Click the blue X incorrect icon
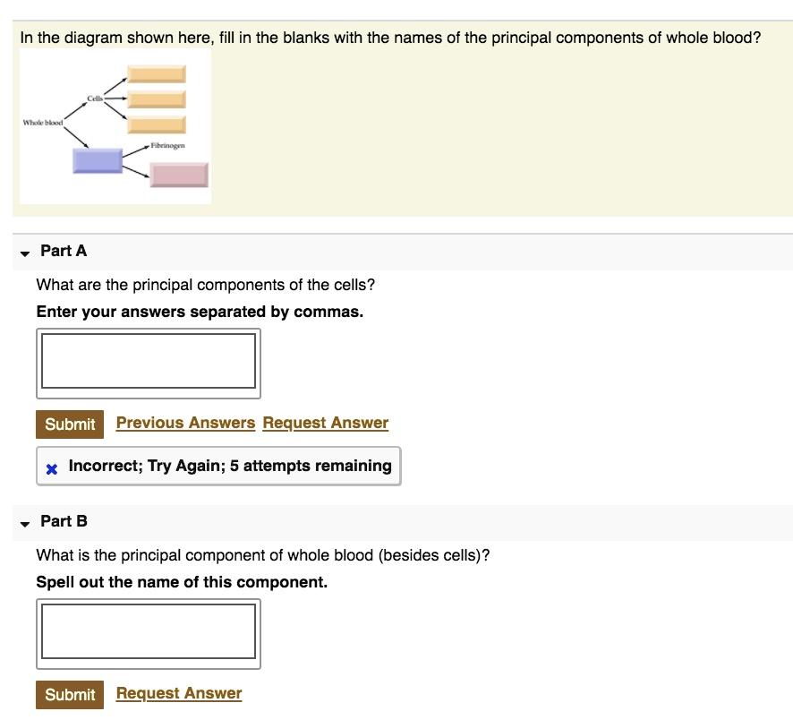793x720 pixels. (51, 467)
